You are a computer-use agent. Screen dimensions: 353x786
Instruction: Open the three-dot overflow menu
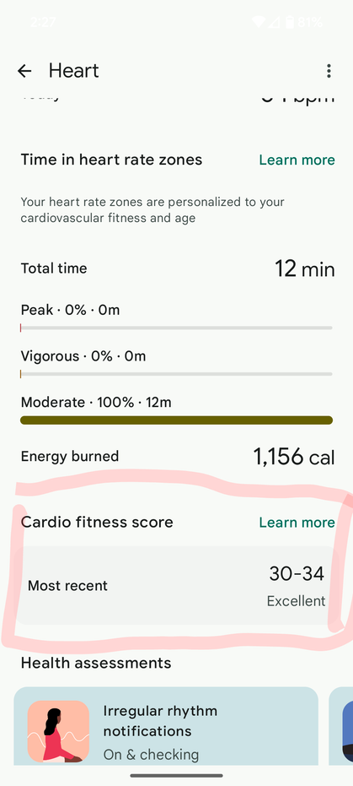[x=329, y=71]
